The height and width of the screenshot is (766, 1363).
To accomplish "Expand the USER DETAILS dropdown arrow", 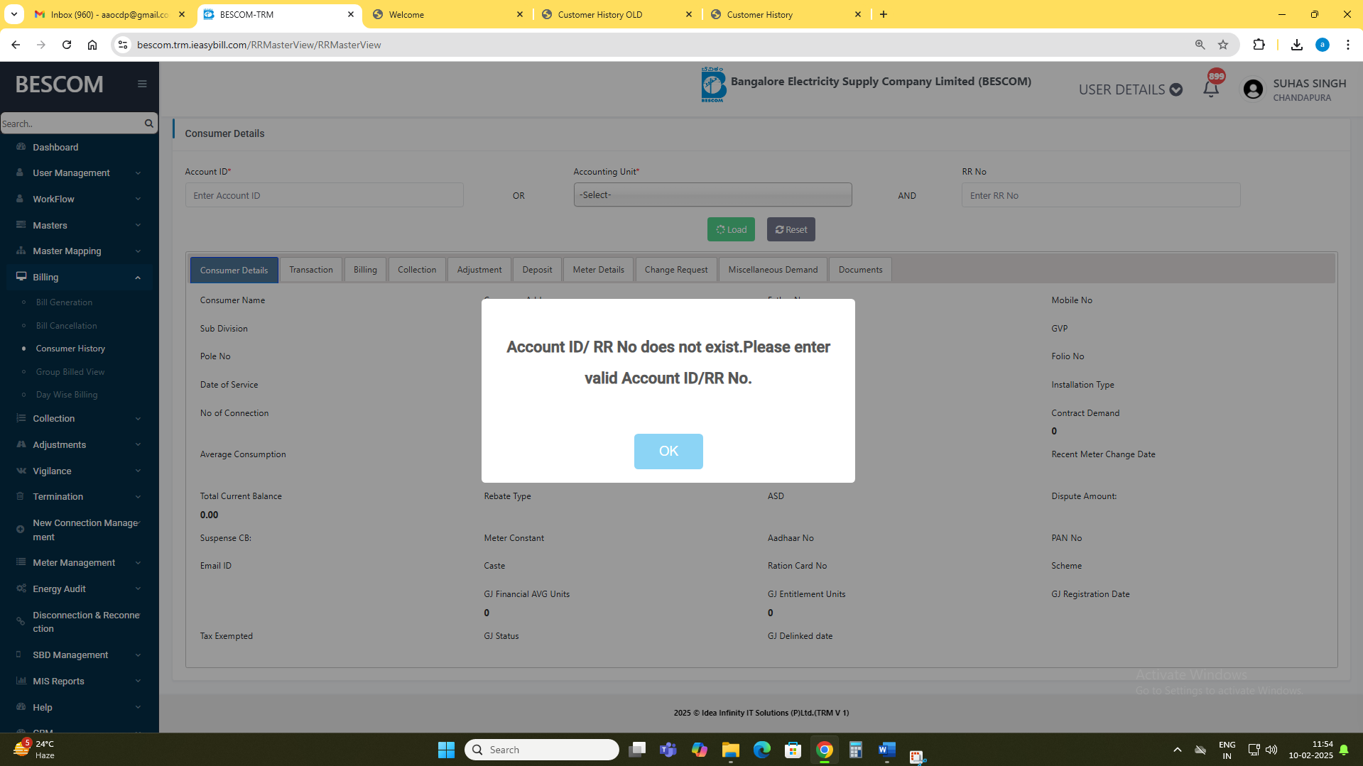I will (1176, 89).
